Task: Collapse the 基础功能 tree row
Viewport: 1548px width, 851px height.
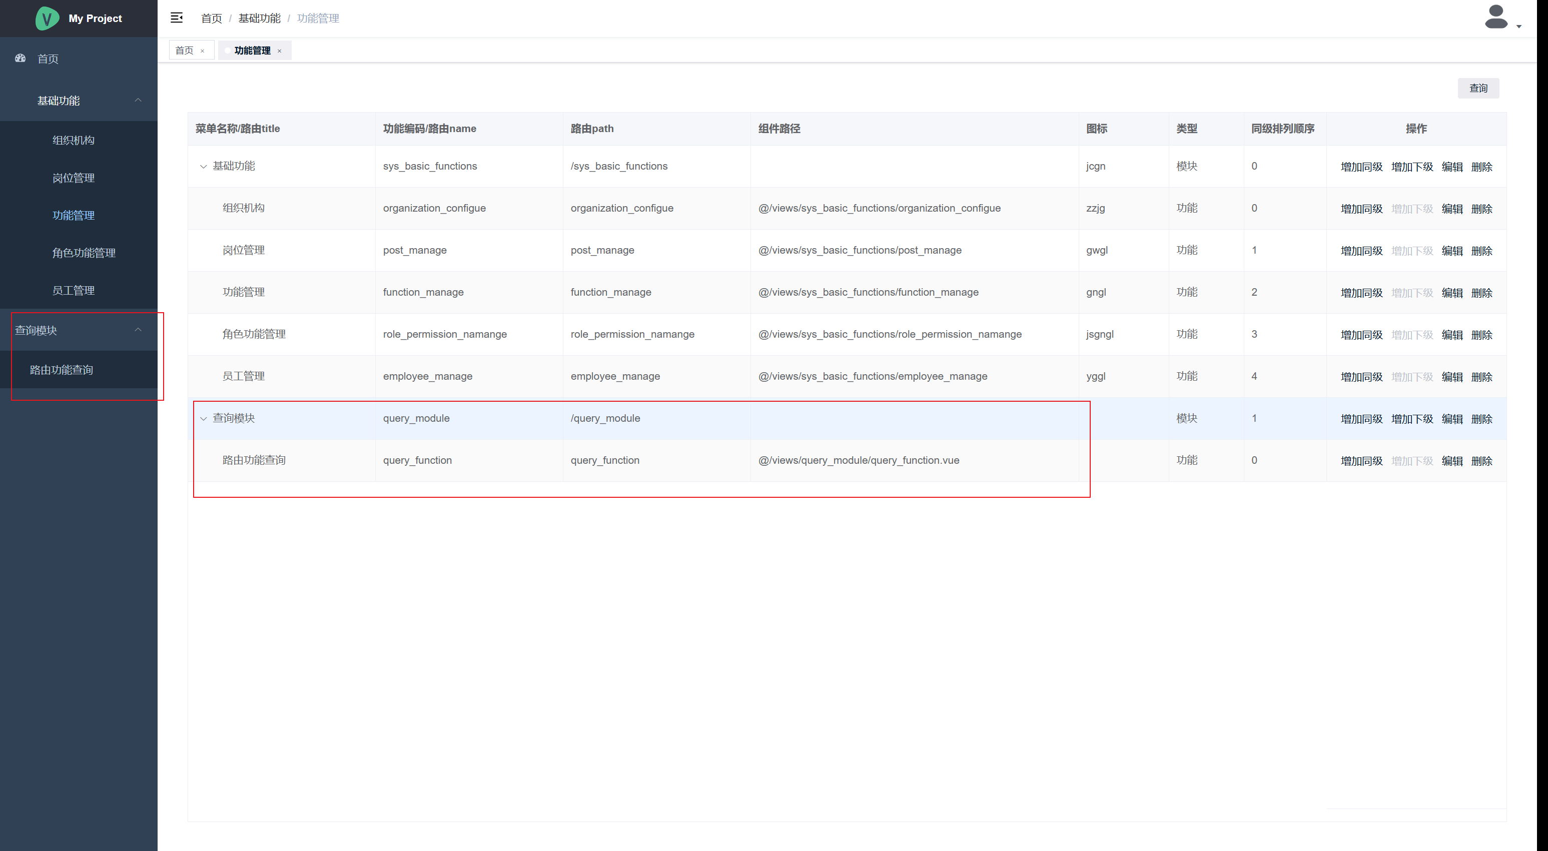Action: click(x=203, y=167)
